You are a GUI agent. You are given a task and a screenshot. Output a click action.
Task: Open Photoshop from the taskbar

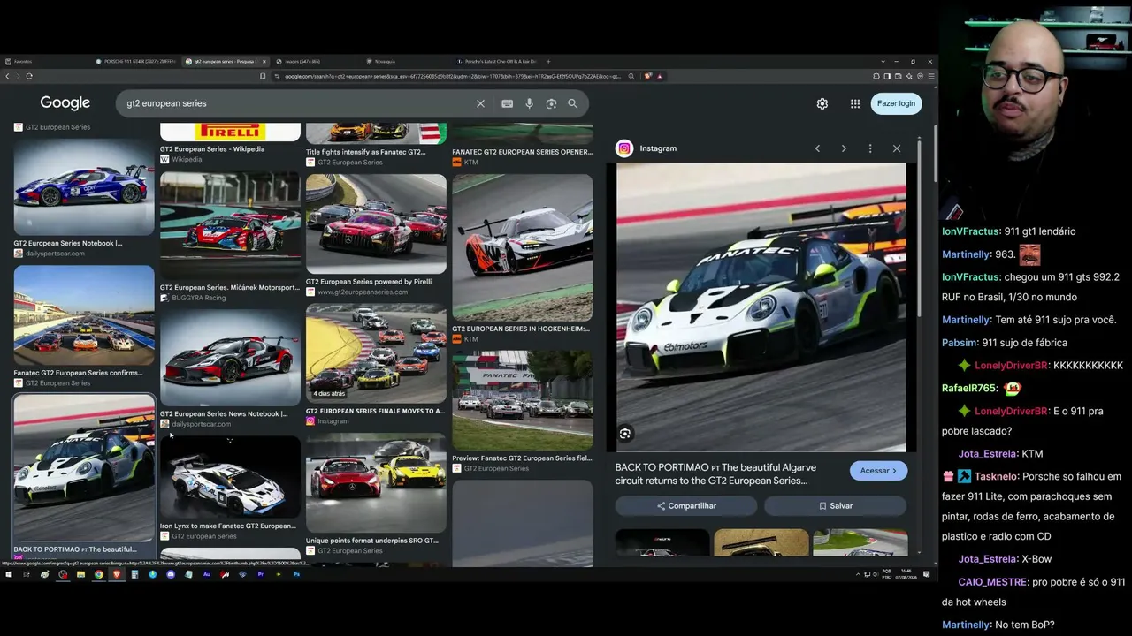[297, 574]
